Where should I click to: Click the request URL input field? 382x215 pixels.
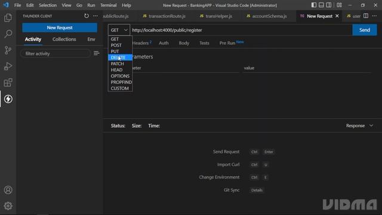[x=241, y=30]
